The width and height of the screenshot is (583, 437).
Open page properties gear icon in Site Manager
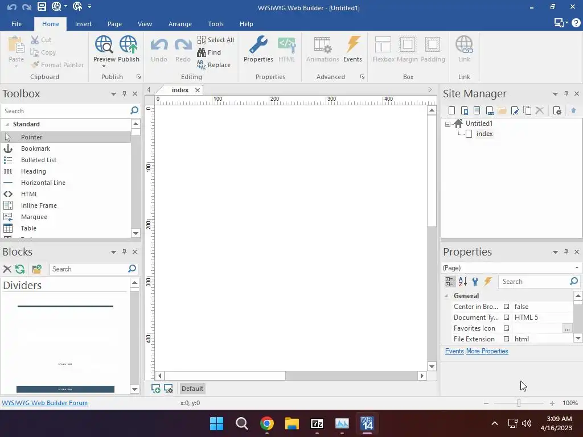click(557, 110)
